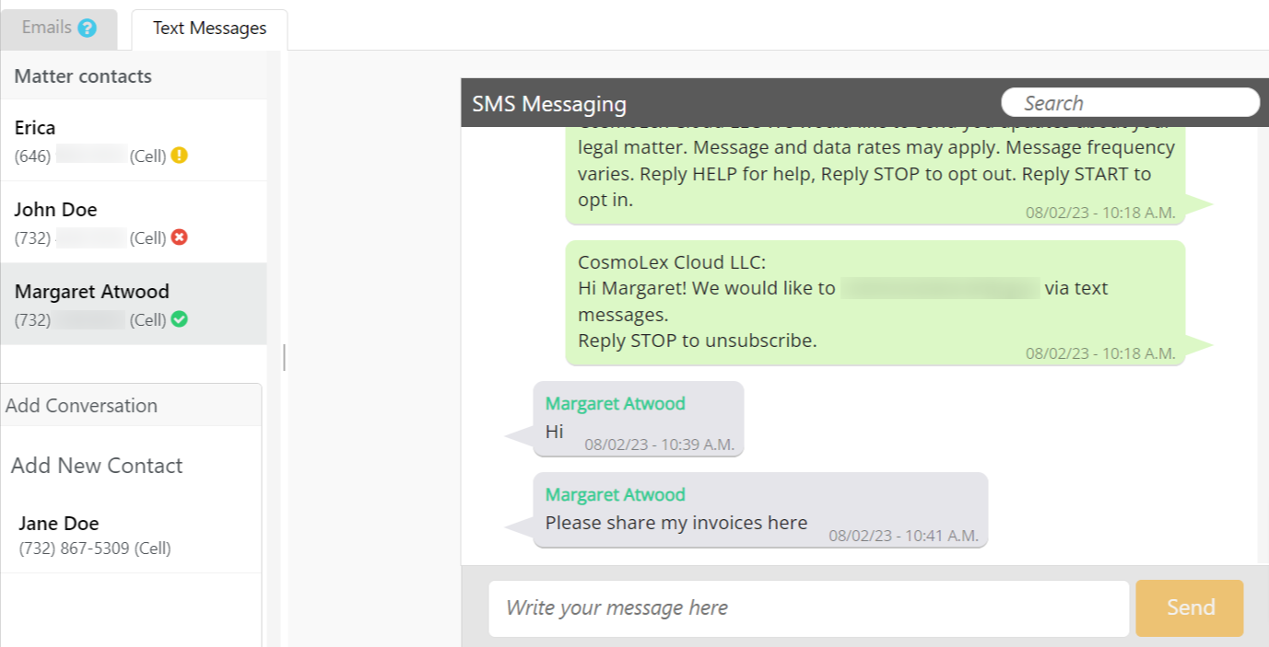The image size is (1269, 647).
Task: Click the CosmoLex 'Hi Margaret!' outgoing message
Action: [875, 303]
